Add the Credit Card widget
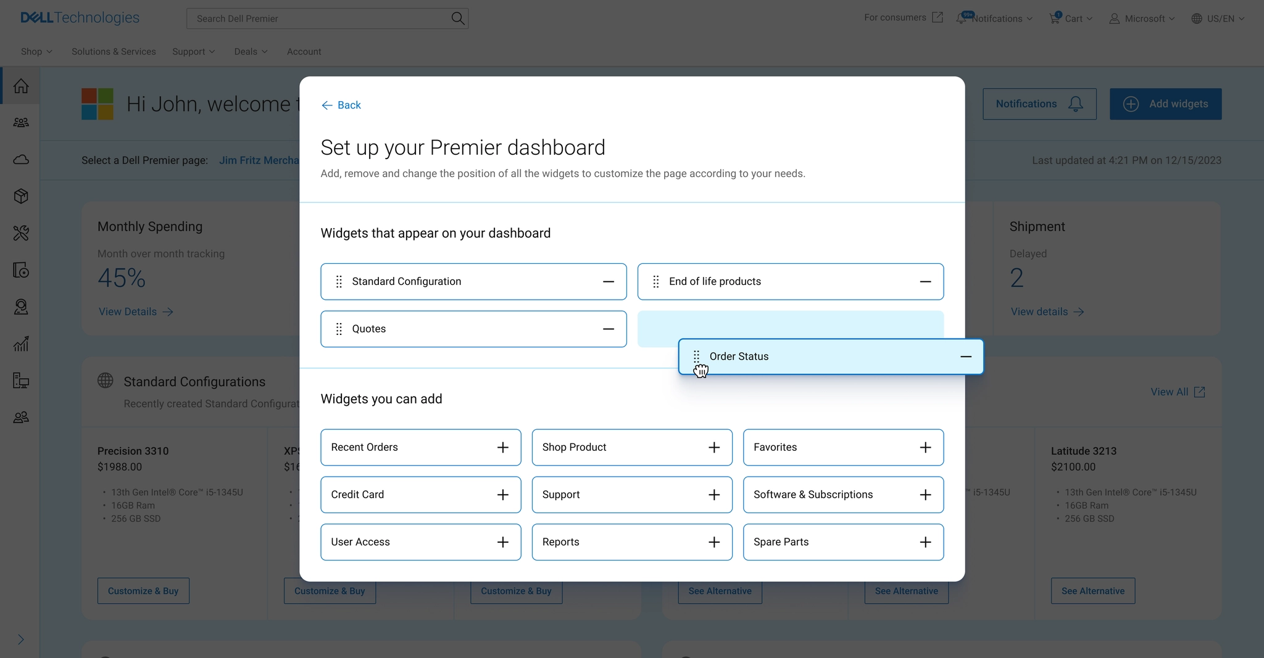This screenshot has width=1264, height=658. (503, 495)
